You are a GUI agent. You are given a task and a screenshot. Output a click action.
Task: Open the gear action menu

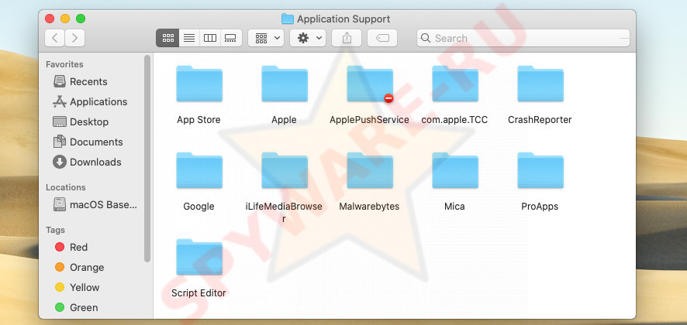(x=308, y=38)
